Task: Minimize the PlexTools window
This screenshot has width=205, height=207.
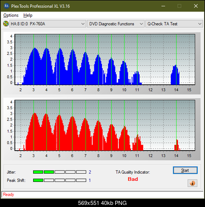Action: (x=163, y=6)
